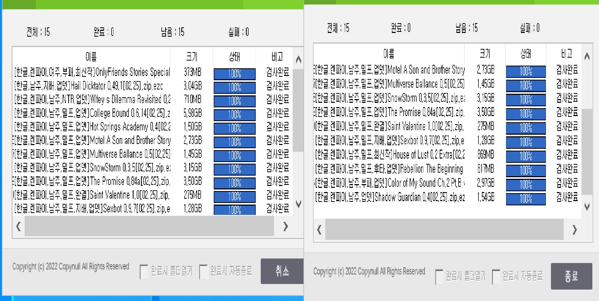Click scroll up arrow in left list

(x=298, y=60)
